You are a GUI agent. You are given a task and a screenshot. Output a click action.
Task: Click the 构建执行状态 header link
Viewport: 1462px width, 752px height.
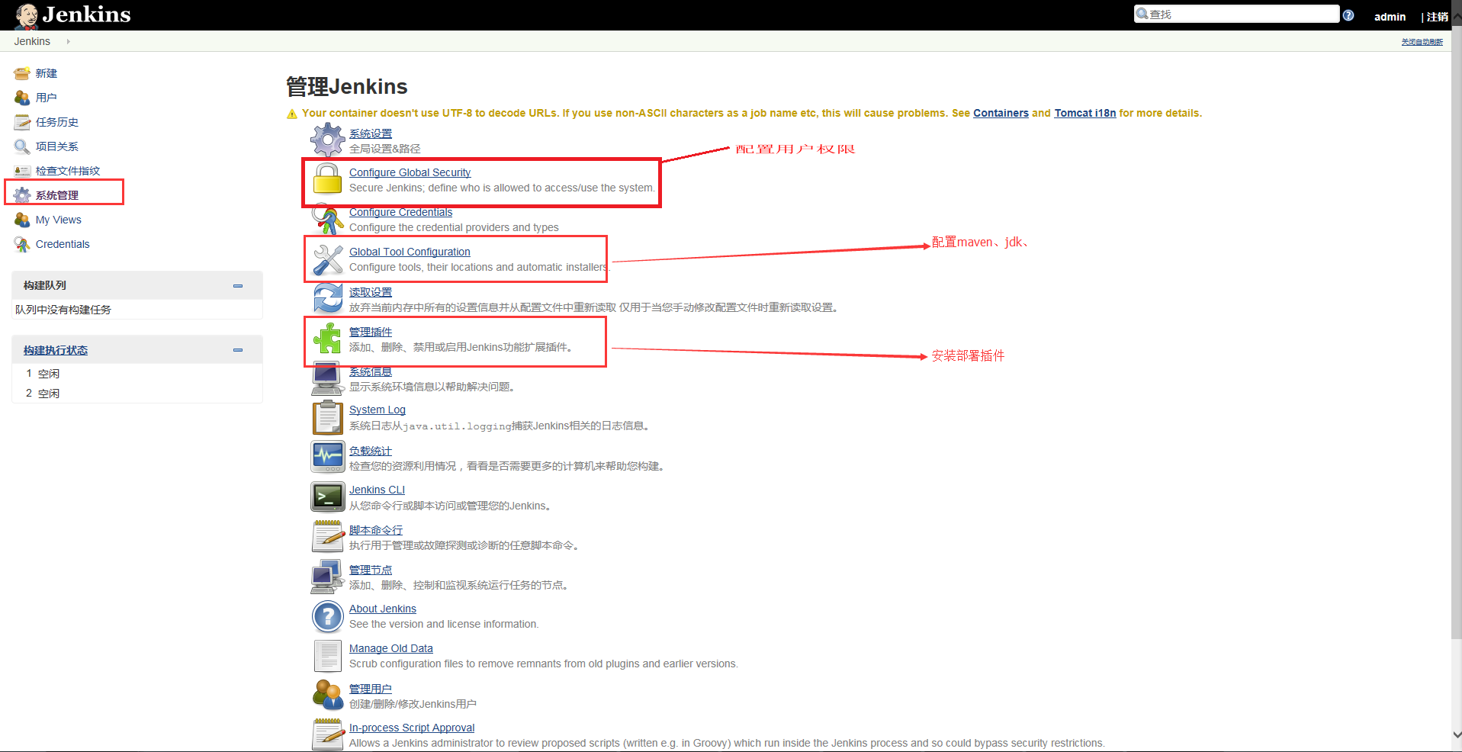56,350
